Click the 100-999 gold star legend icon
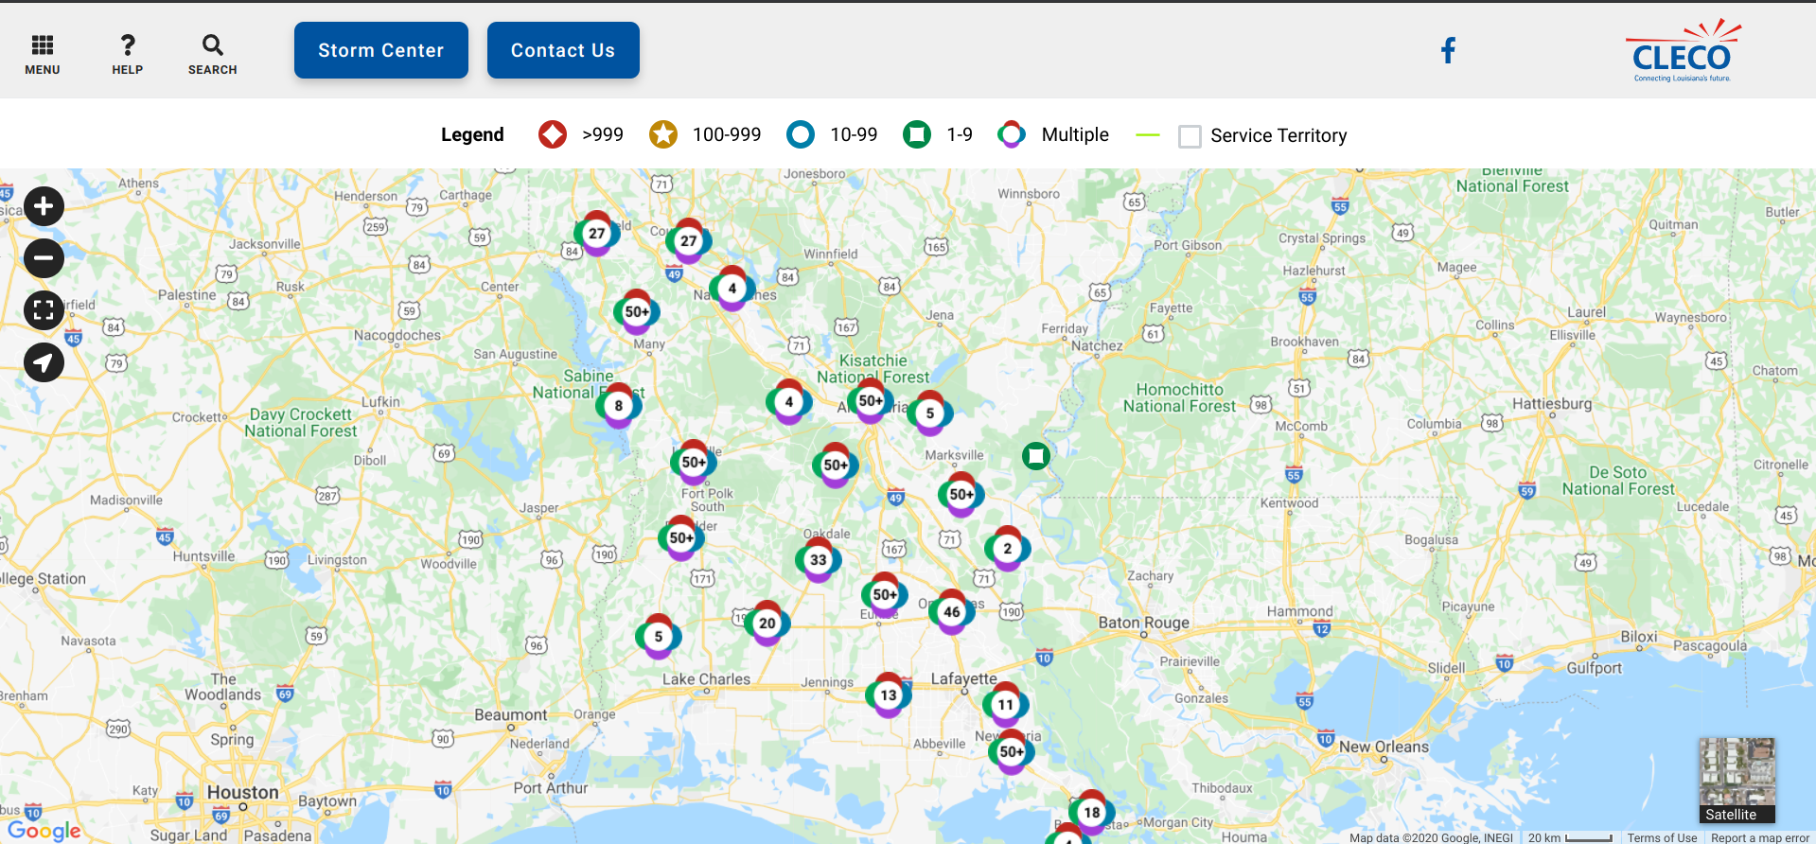This screenshot has width=1816, height=844. (x=663, y=134)
